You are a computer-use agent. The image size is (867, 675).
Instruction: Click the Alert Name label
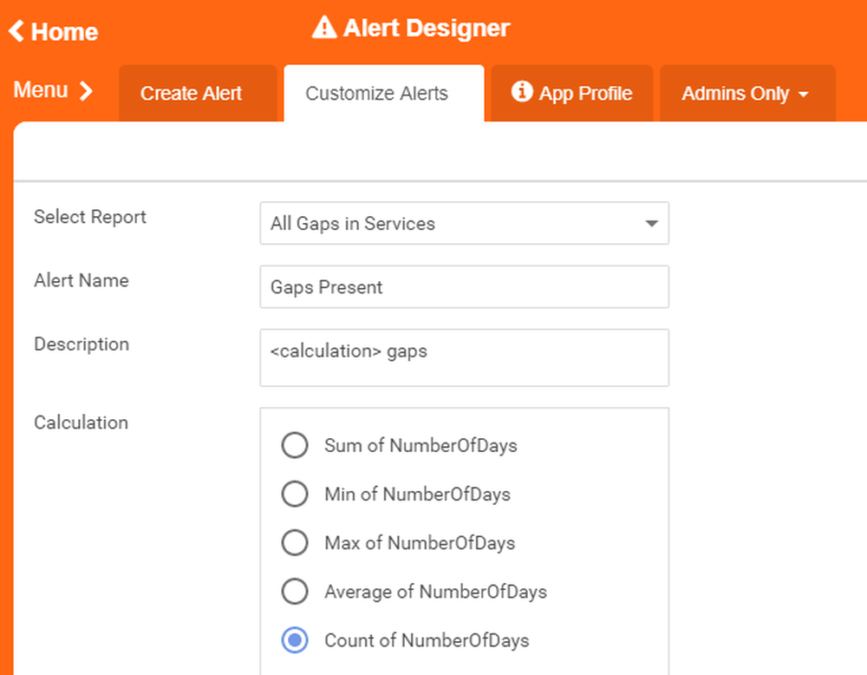click(81, 280)
